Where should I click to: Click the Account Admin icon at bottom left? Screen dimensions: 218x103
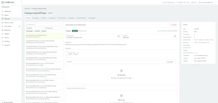[x=2, y=102]
